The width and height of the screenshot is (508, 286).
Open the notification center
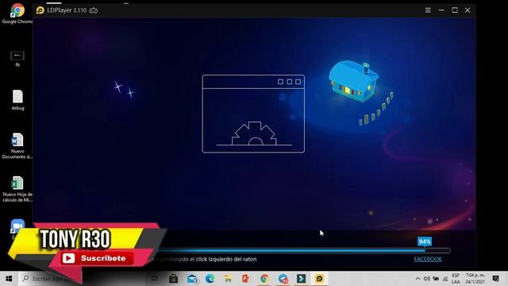point(495,279)
